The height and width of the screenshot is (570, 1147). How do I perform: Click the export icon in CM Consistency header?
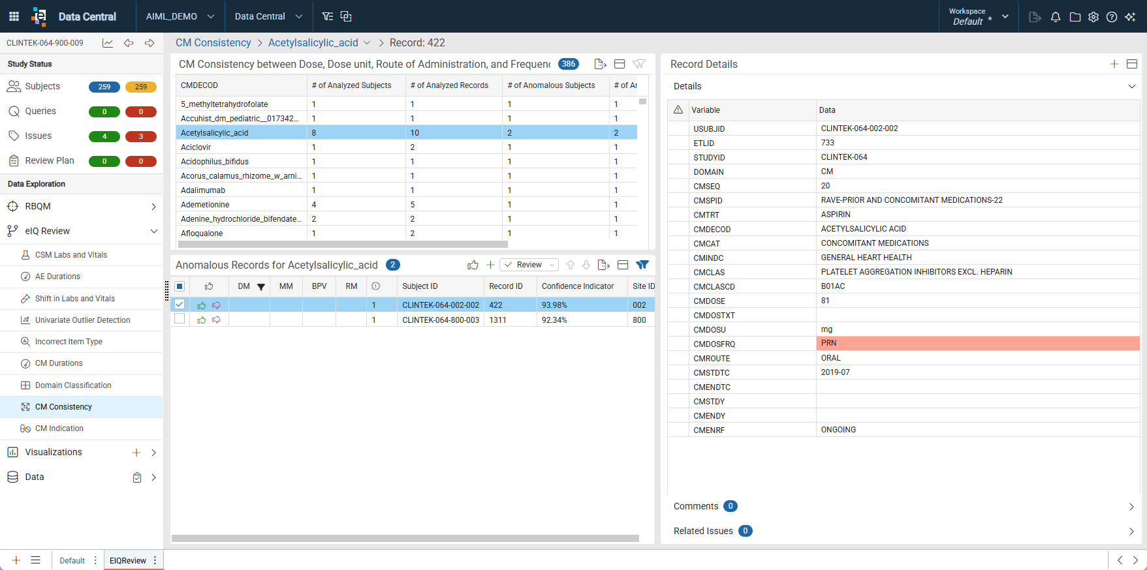click(601, 64)
